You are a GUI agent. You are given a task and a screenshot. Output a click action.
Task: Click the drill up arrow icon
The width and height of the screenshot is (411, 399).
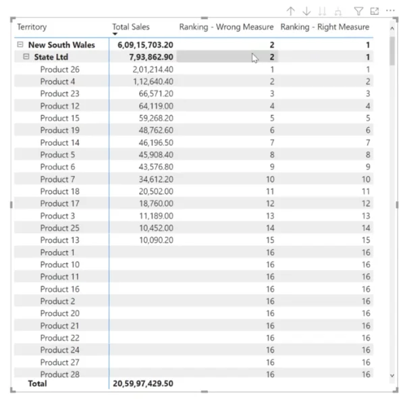pos(290,11)
